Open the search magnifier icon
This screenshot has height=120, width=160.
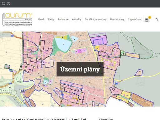click(157, 19)
